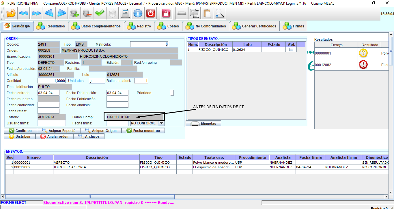The image size is (394, 209).
Task: Open the blue information icon
Action: (138, 13)
